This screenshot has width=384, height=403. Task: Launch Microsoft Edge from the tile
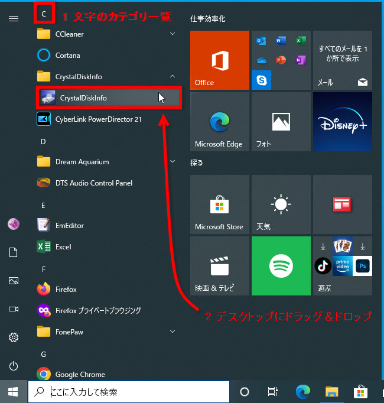[x=219, y=122]
